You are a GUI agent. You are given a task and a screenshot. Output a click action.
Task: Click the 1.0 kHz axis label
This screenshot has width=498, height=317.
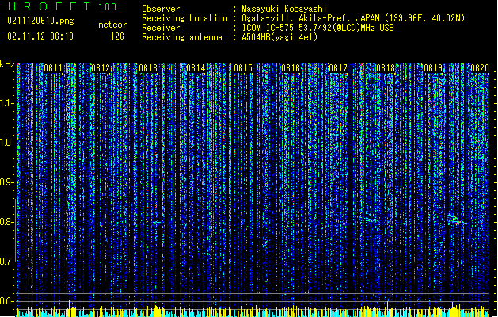click(x=7, y=143)
